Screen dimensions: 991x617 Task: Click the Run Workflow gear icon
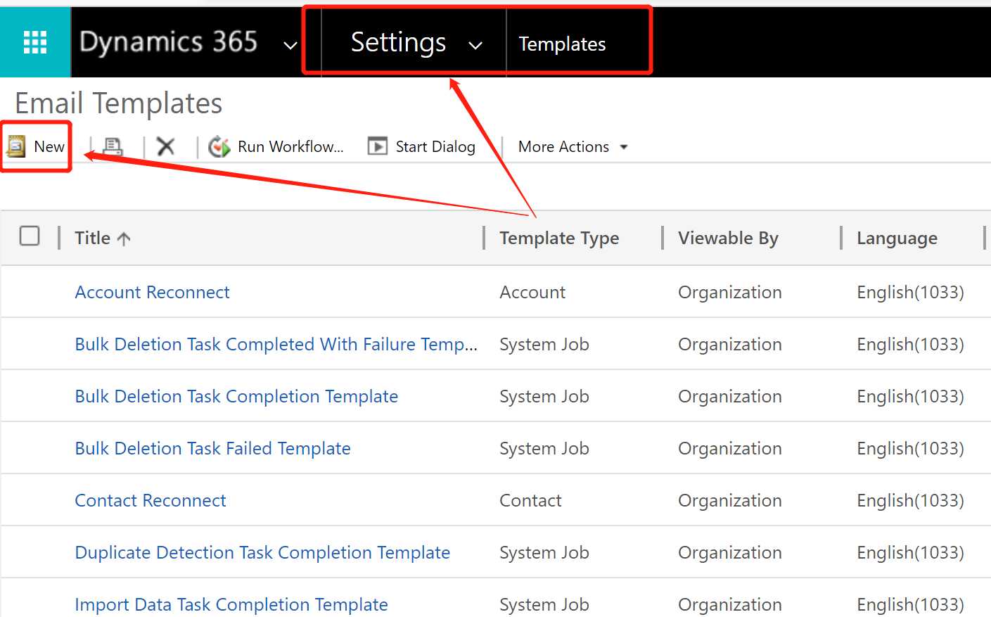click(x=219, y=146)
